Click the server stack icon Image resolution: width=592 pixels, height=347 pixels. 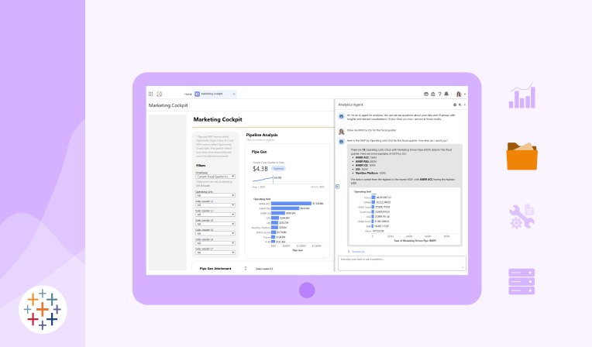(x=521, y=282)
